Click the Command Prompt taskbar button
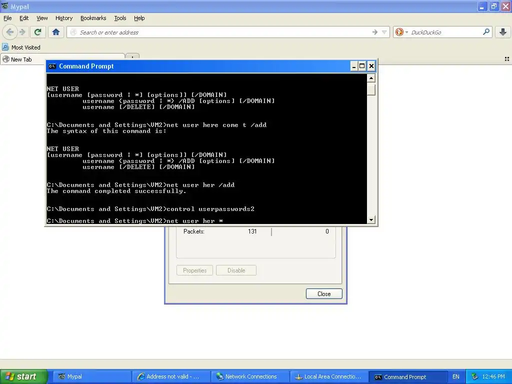 click(408, 376)
